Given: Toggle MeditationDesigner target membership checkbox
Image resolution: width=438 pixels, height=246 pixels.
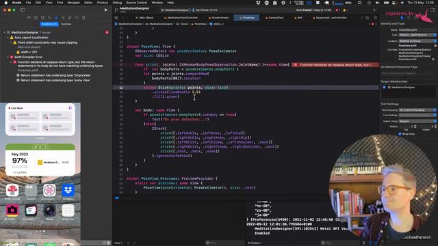Looking at the screenshot, I should 384,87.
